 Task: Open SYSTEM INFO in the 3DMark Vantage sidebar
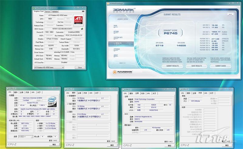(118, 37)
